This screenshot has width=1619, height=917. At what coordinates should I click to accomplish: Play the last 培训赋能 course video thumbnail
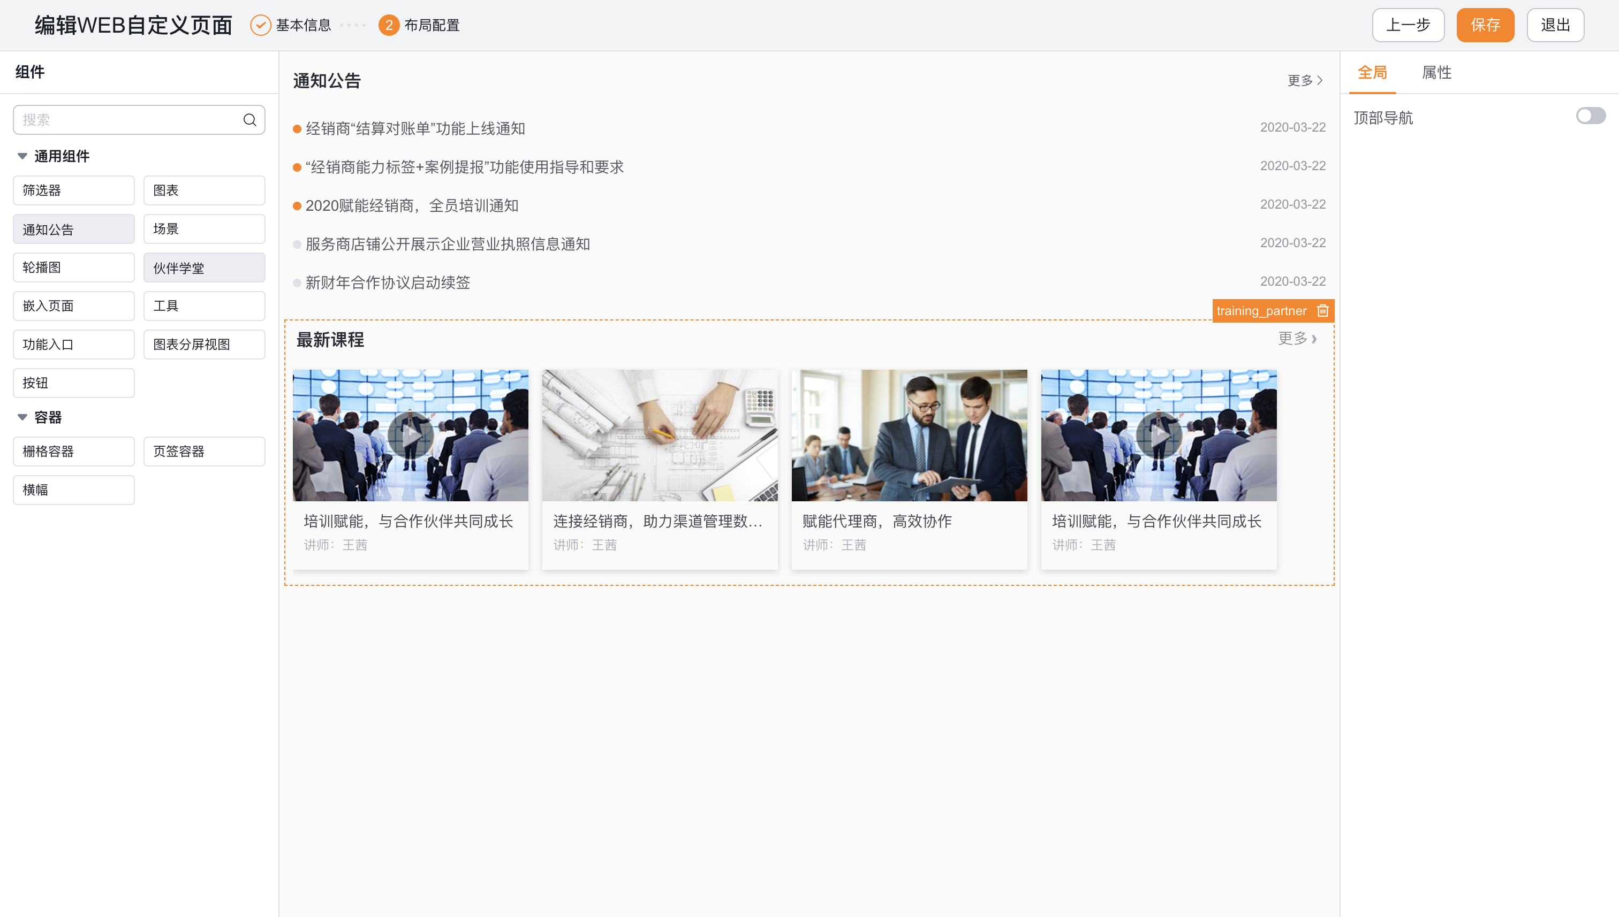pos(1159,434)
